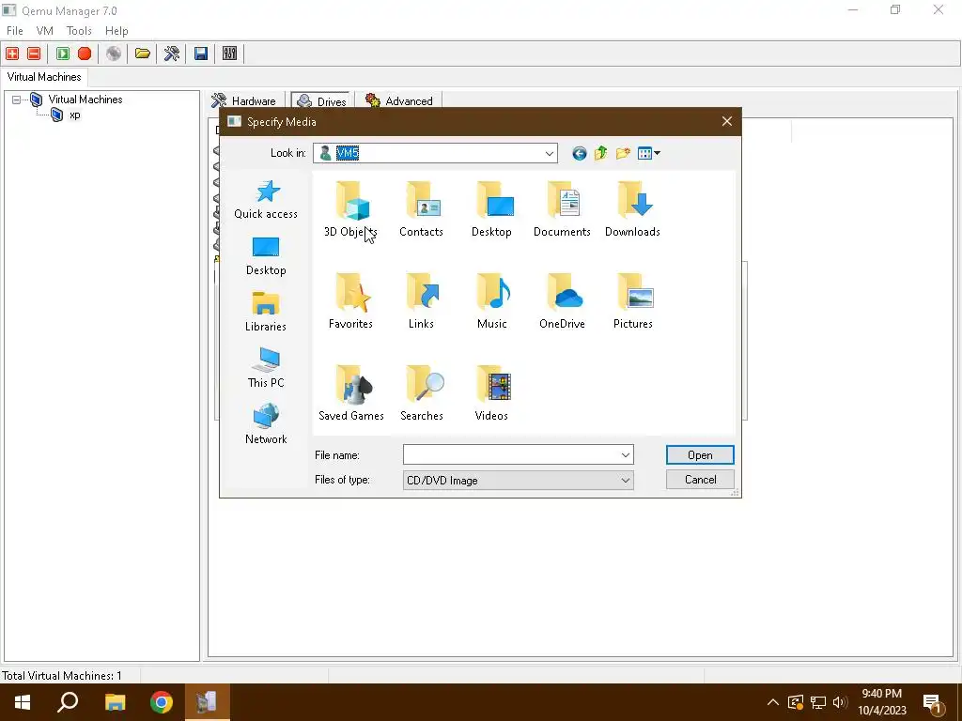962x721 pixels.
Task: Open the View Menu icon dropdown
Action: coord(648,153)
